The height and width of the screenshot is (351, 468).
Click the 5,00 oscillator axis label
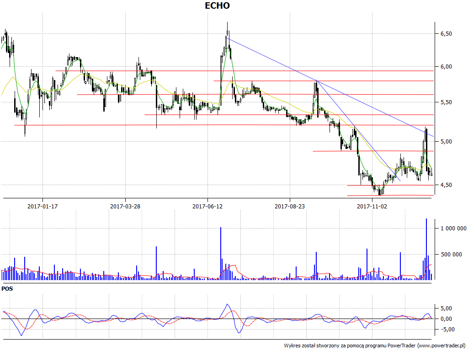(446, 308)
